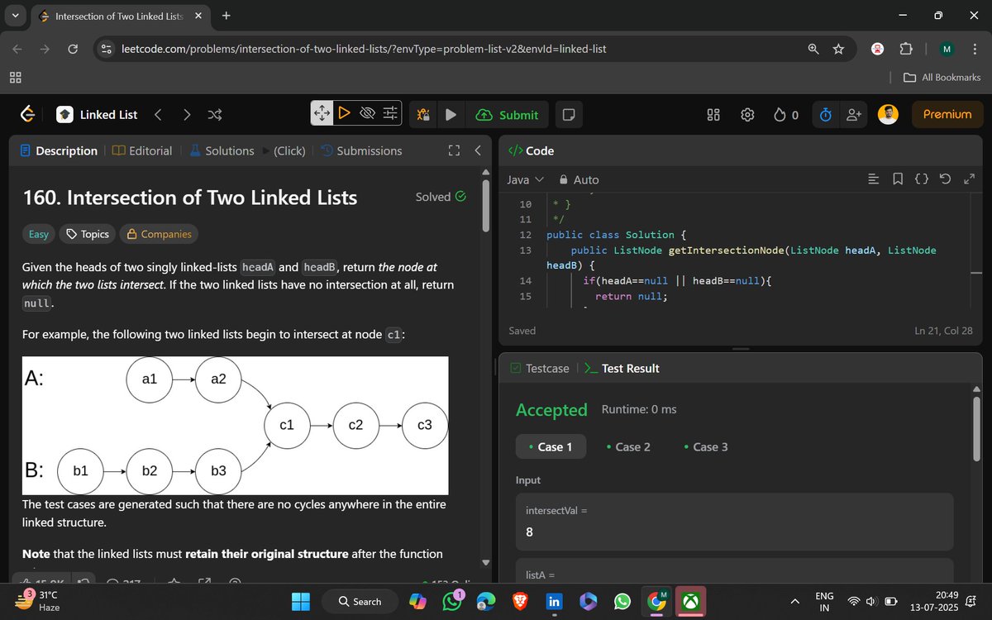Open LeetCode settings gear
This screenshot has width=992, height=620.
pos(747,115)
